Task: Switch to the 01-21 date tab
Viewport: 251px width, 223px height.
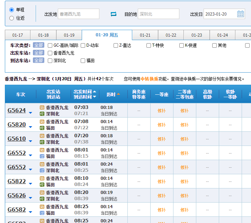Action: [x=145, y=35]
